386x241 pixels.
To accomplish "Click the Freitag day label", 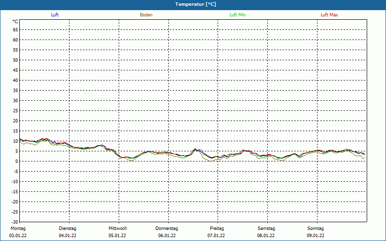I will click(217, 228).
